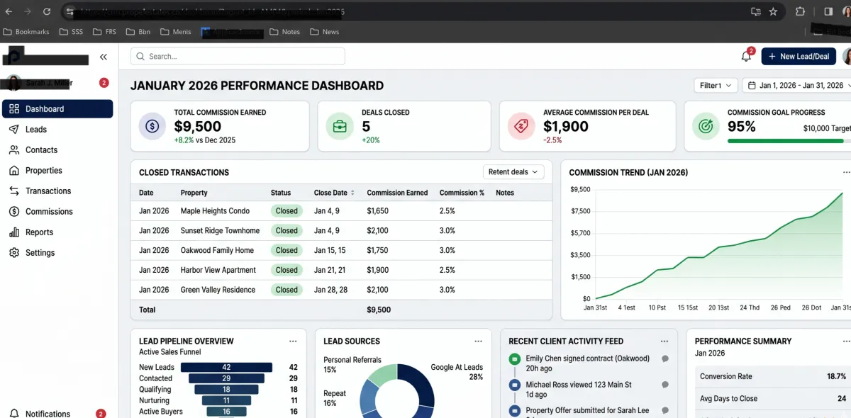Sort by Close Date column arrows
This screenshot has height=418, width=851.
[x=352, y=193]
